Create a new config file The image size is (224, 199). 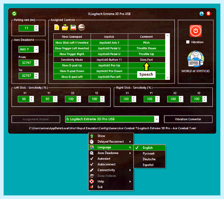57,27
